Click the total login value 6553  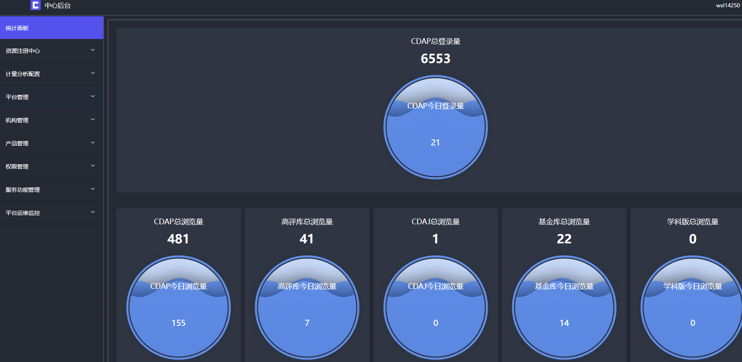[x=436, y=59]
